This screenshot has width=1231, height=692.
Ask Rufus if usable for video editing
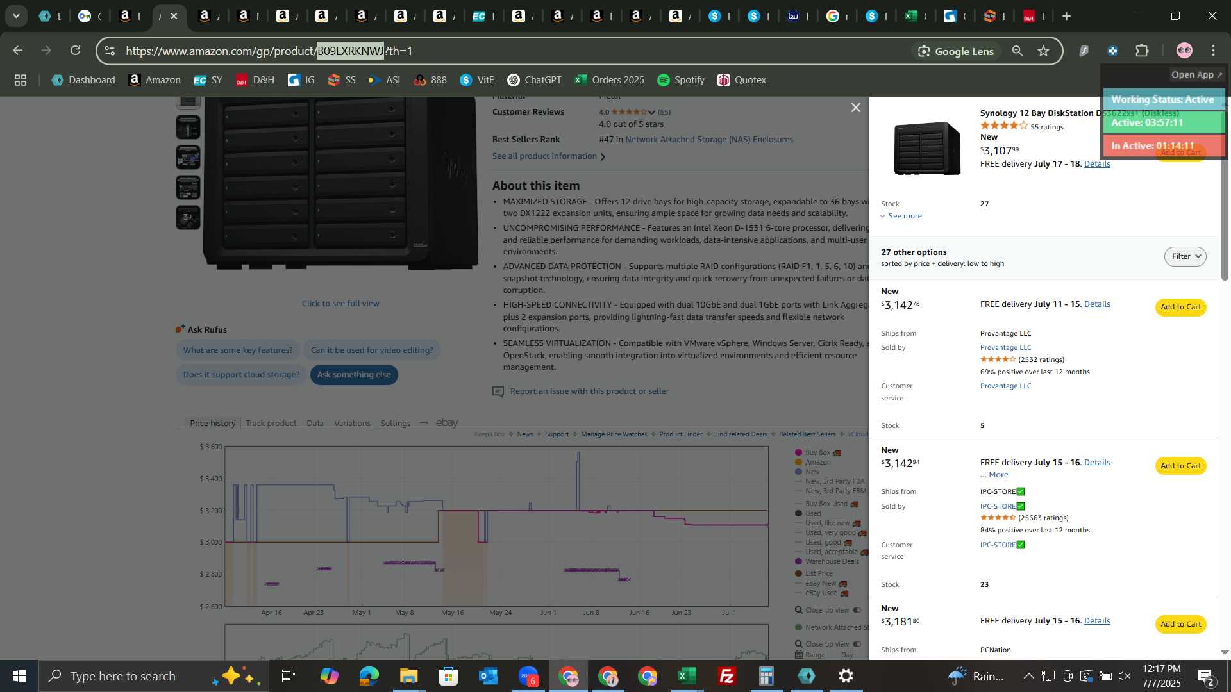point(372,350)
